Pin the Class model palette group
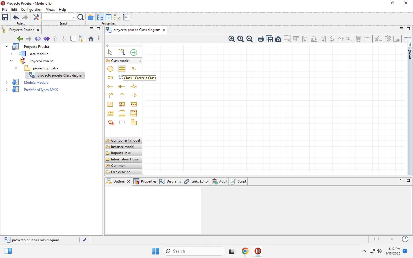 click(140, 61)
